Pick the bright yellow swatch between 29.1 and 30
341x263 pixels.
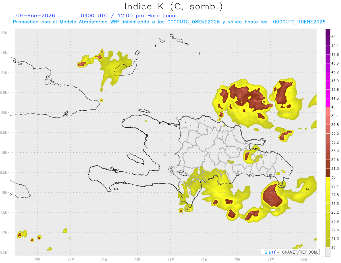(x=328, y=182)
